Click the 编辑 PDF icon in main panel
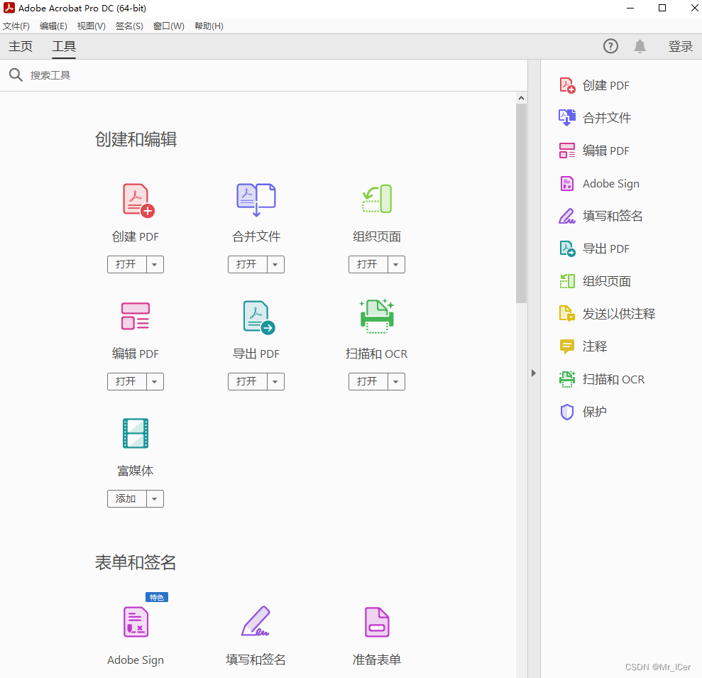The height and width of the screenshot is (678, 702). tap(135, 316)
